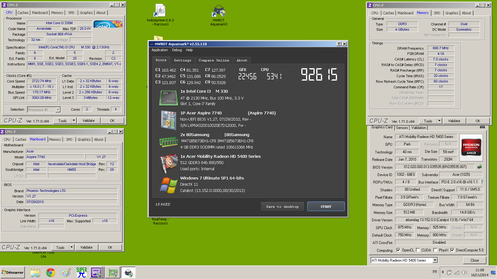Screen dimensions: 497x279
Task: Click Save to desktop in Aquamark
Action: [282, 206]
